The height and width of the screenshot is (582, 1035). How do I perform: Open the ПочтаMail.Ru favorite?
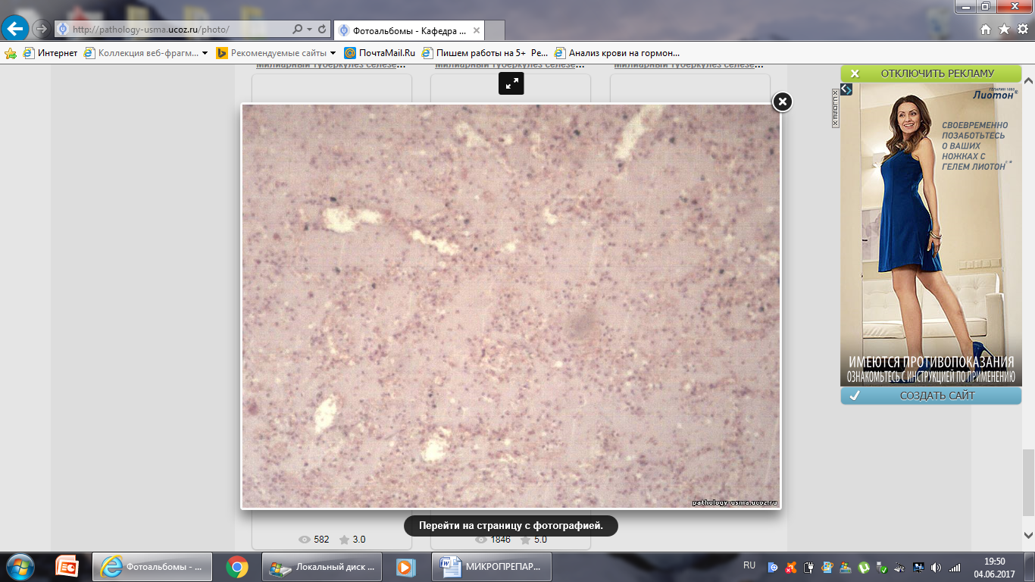click(x=380, y=53)
